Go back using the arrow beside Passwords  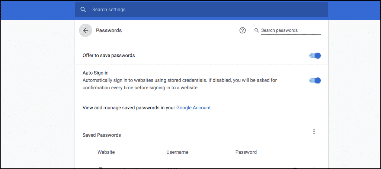[86, 30]
